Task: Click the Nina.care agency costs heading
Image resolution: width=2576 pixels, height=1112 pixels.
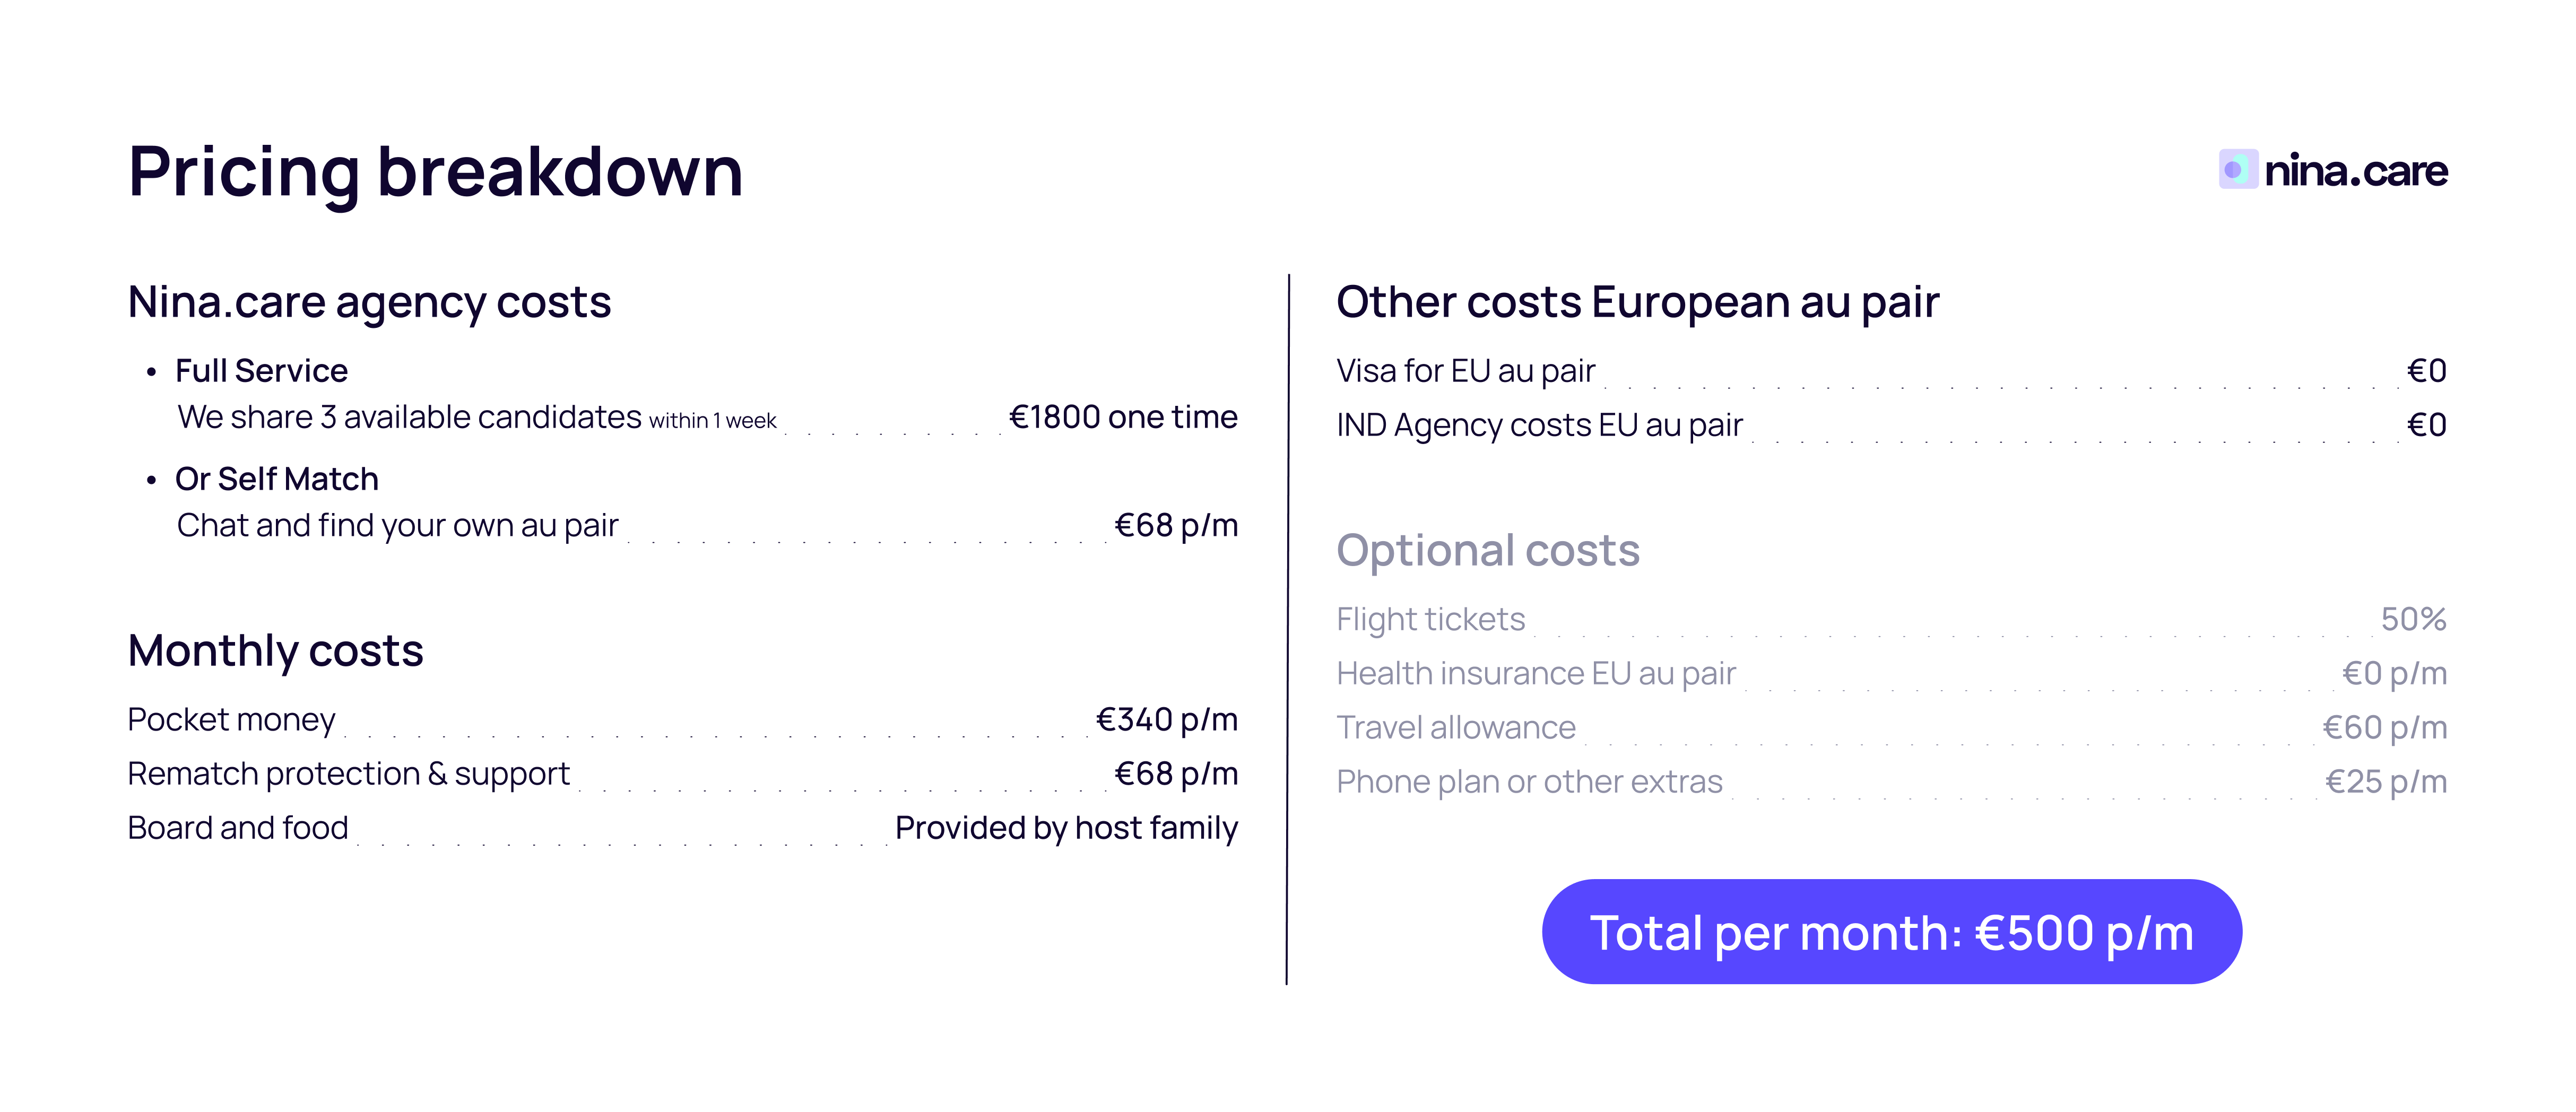Action: tap(369, 302)
